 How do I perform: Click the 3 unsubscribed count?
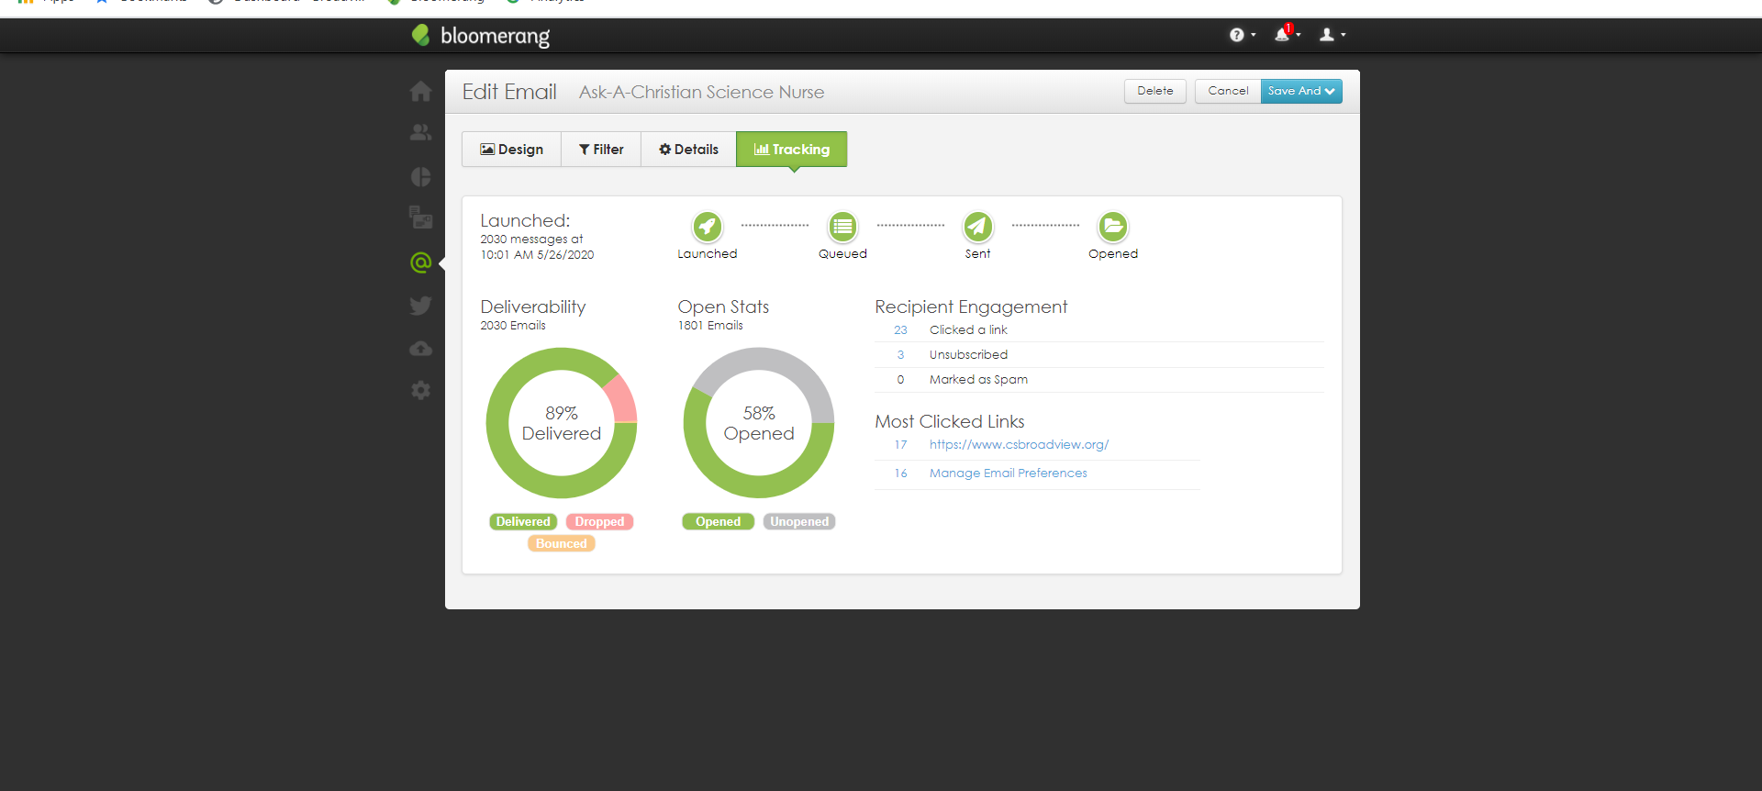[900, 355]
